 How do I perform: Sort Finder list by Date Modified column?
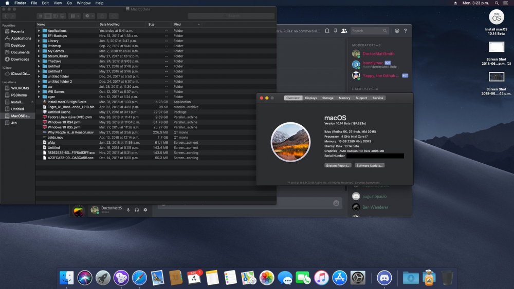(x=121, y=25)
